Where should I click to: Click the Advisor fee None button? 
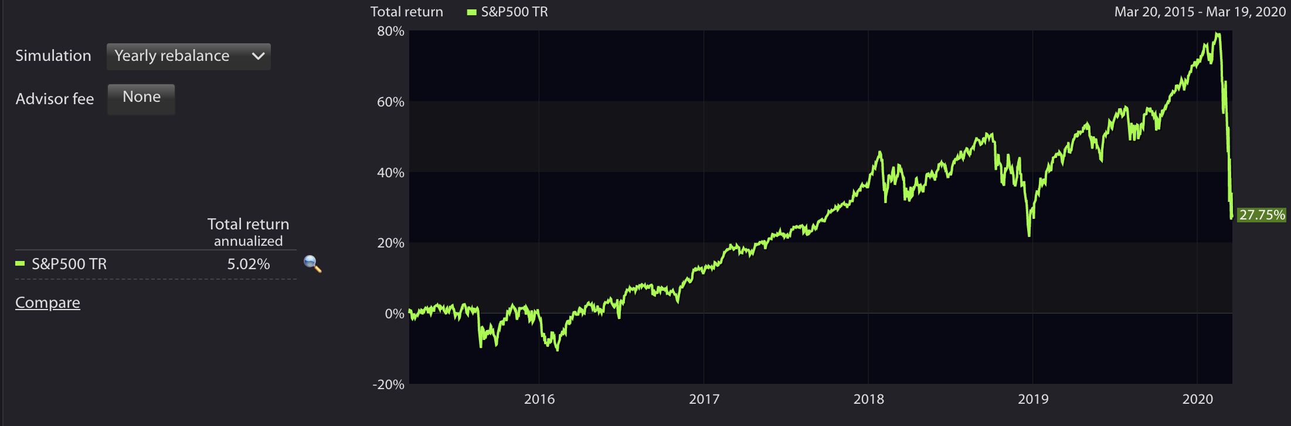[141, 98]
